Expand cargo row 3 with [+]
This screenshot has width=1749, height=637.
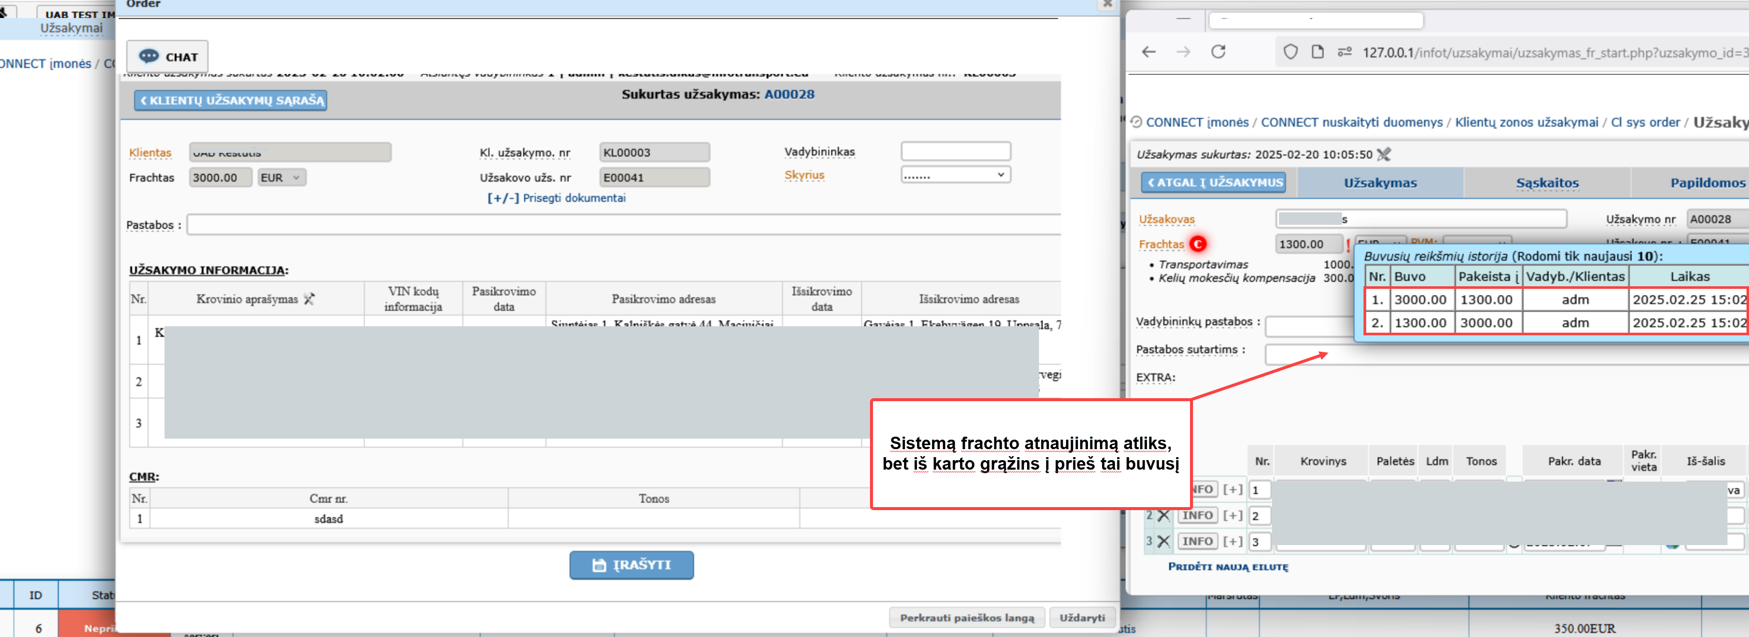coord(1233,542)
